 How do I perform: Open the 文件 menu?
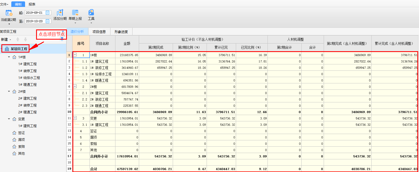pyautogui.click(x=4, y=4)
